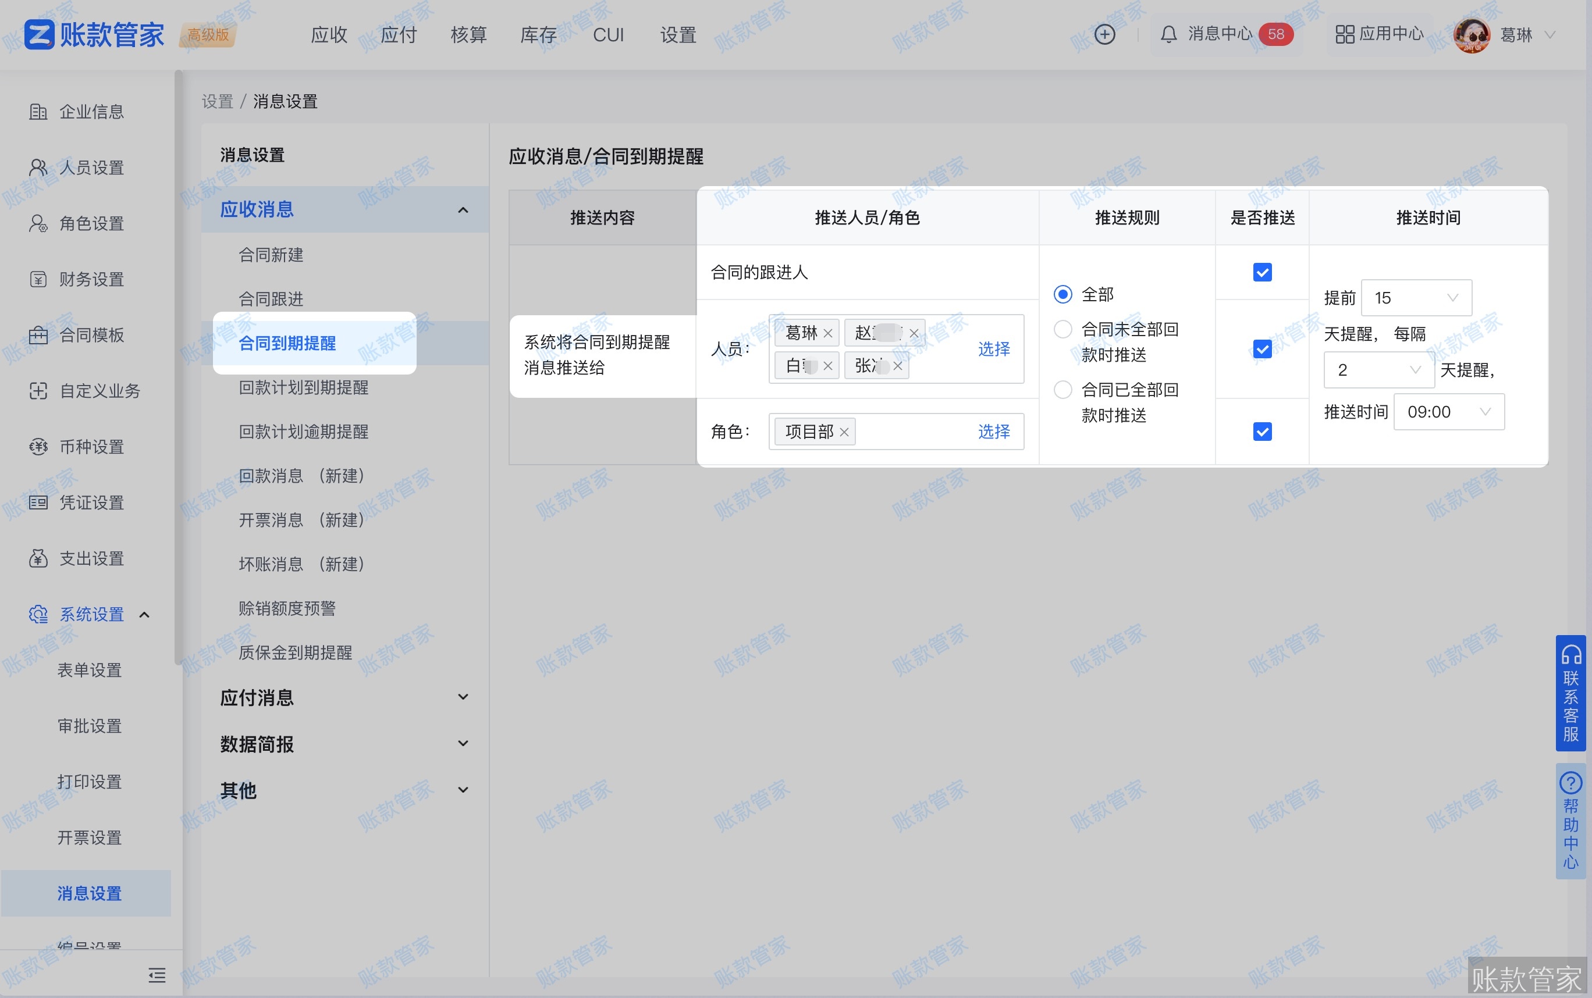Expand the 应付消息 section

pyautogui.click(x=344, y=697)
